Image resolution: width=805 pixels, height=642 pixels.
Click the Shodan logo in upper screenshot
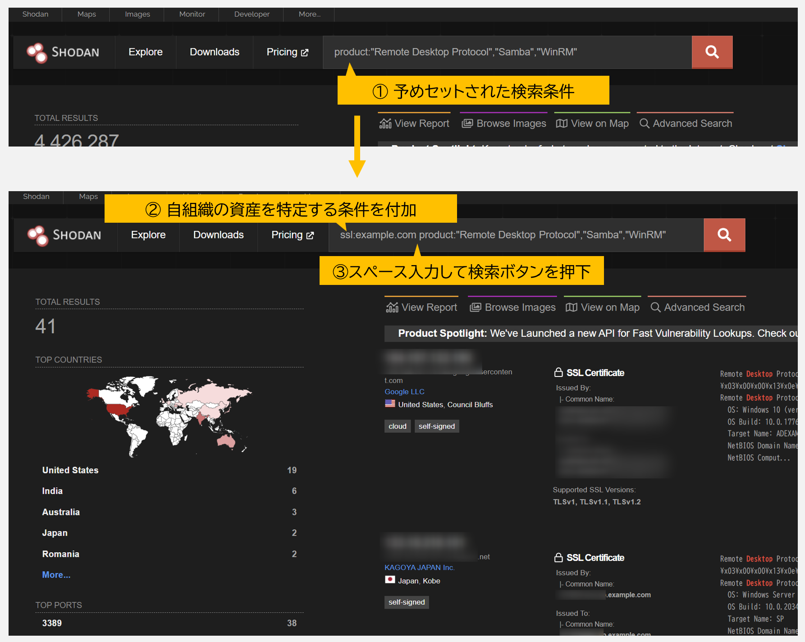pos(63,52)
